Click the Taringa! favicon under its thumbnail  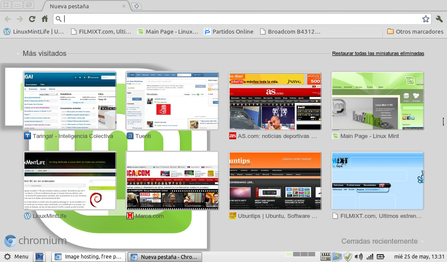[x=28, y=136]
